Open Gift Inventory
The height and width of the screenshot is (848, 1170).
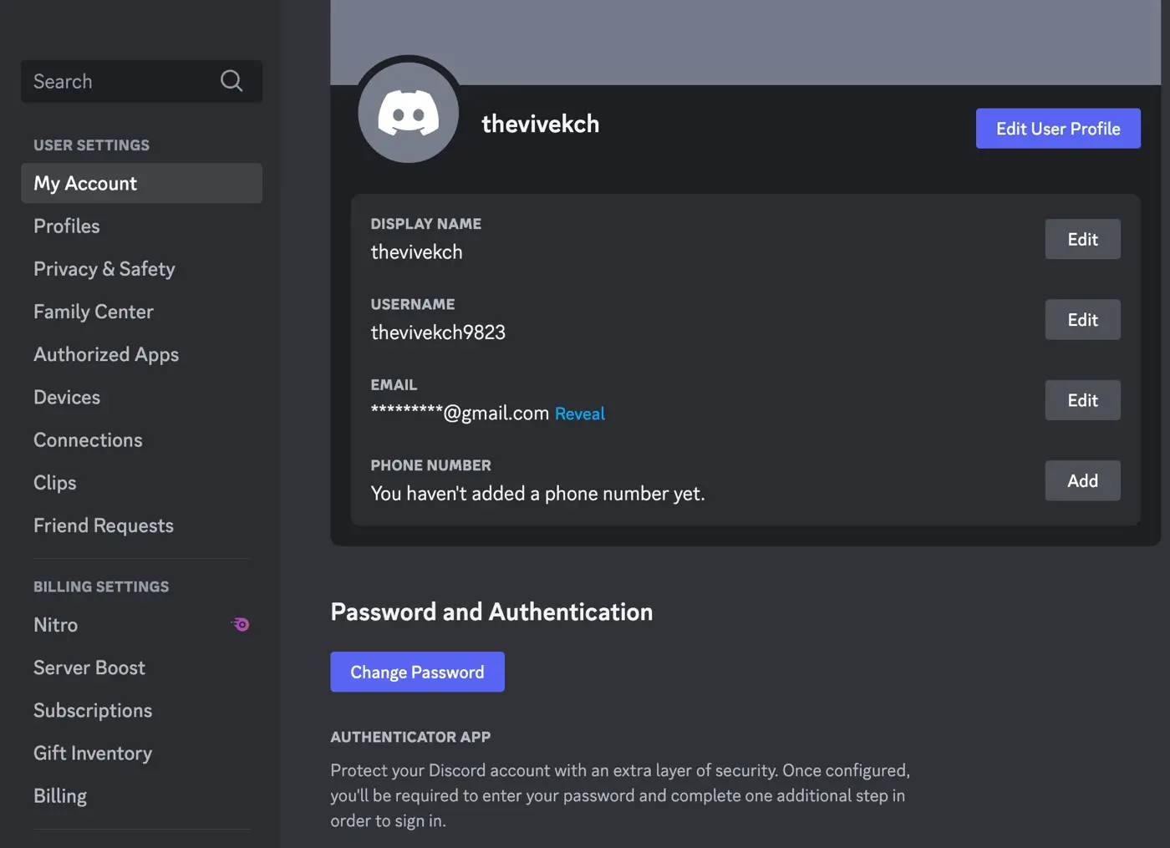tap(141, 753)
